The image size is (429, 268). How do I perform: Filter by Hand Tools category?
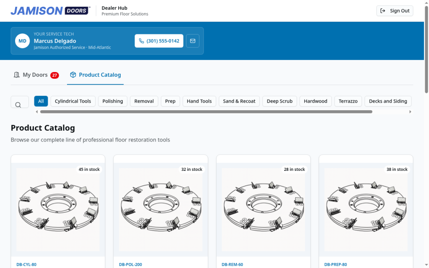[x=199, y=101]
